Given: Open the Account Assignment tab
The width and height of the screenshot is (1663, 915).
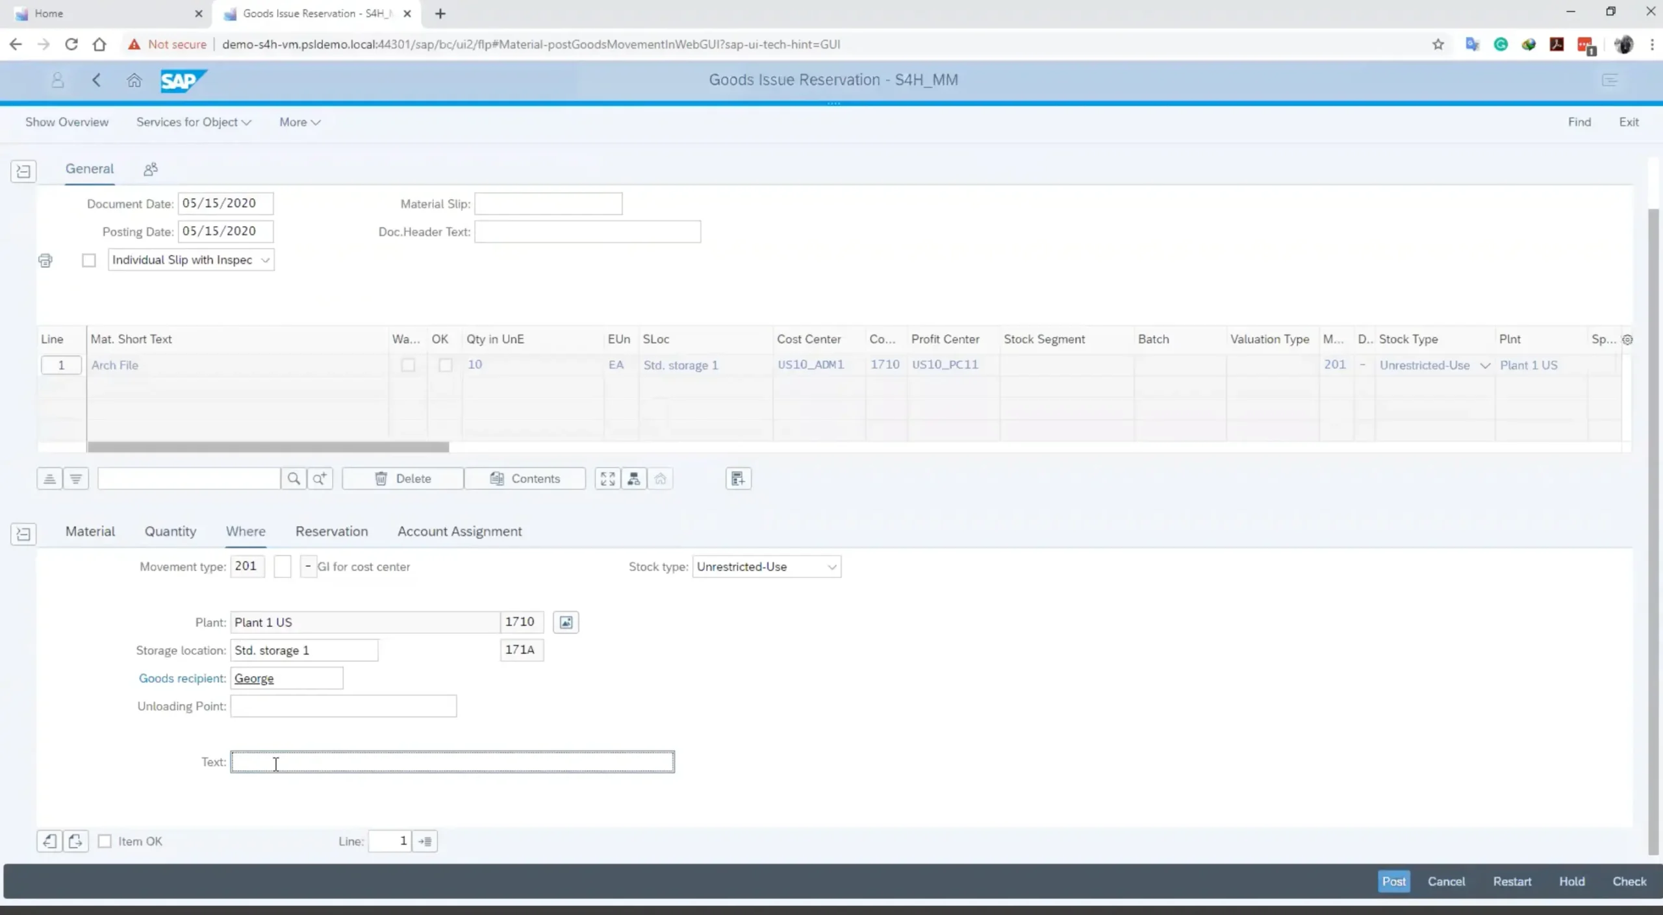Looking at the screenshot, I should click(x=459, y=531).
